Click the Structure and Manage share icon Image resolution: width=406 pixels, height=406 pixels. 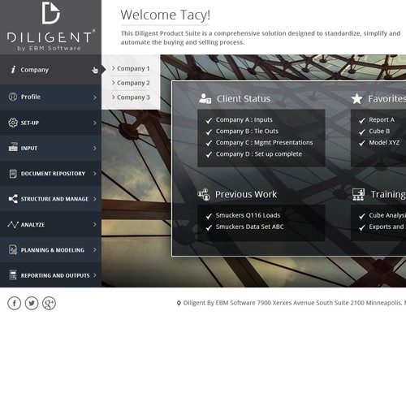tap(13, 199)
